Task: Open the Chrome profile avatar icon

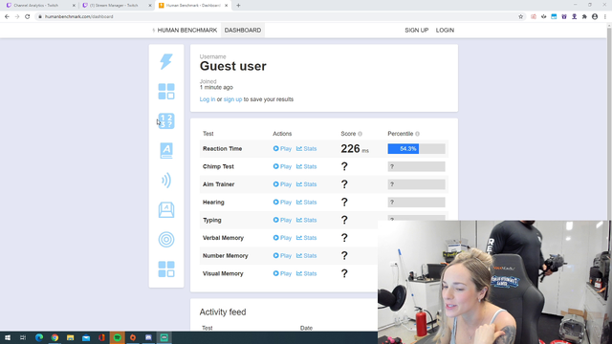Action: 595,17
